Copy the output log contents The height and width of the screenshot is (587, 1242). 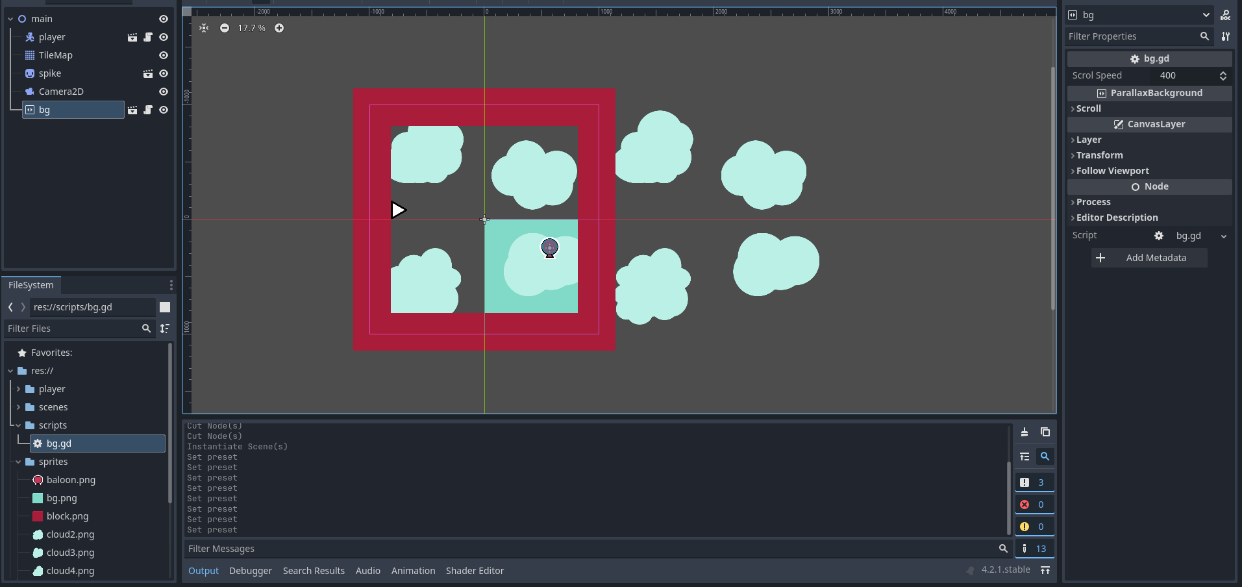point(1045,432)
